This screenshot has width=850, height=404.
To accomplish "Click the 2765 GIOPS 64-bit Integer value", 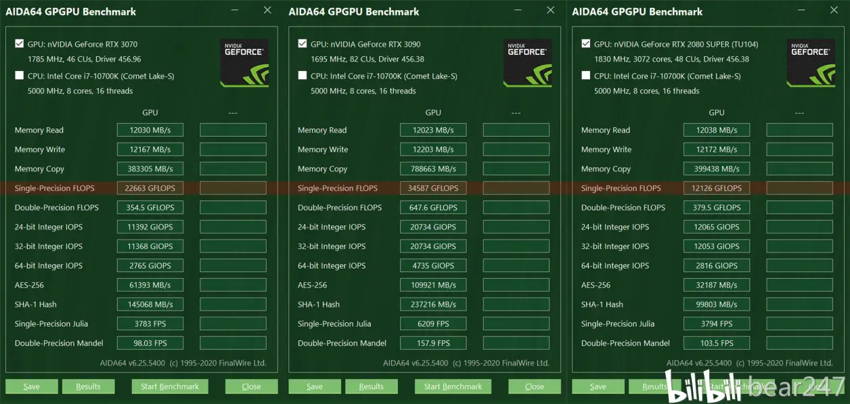I will 150,266.
